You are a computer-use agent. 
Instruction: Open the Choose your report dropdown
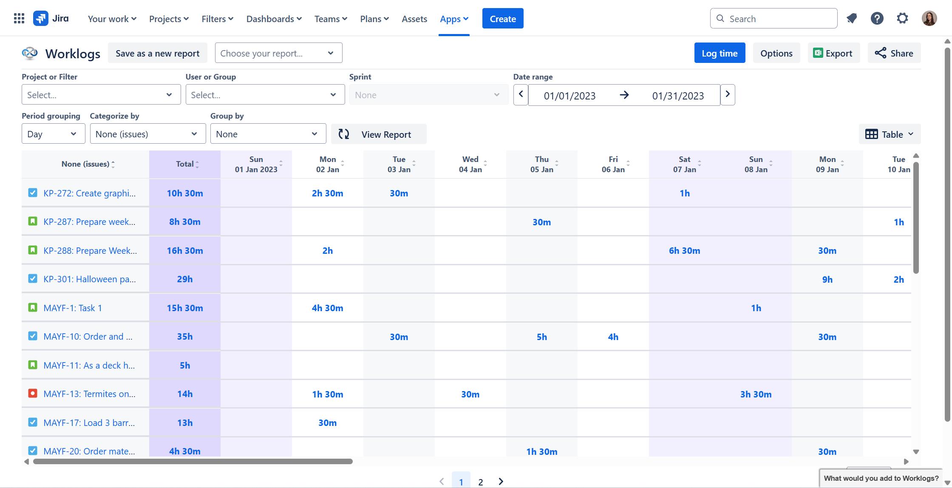pos(279,53)
